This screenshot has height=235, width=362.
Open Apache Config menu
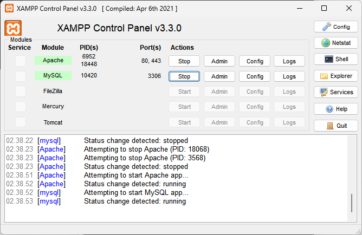point(255,61)
